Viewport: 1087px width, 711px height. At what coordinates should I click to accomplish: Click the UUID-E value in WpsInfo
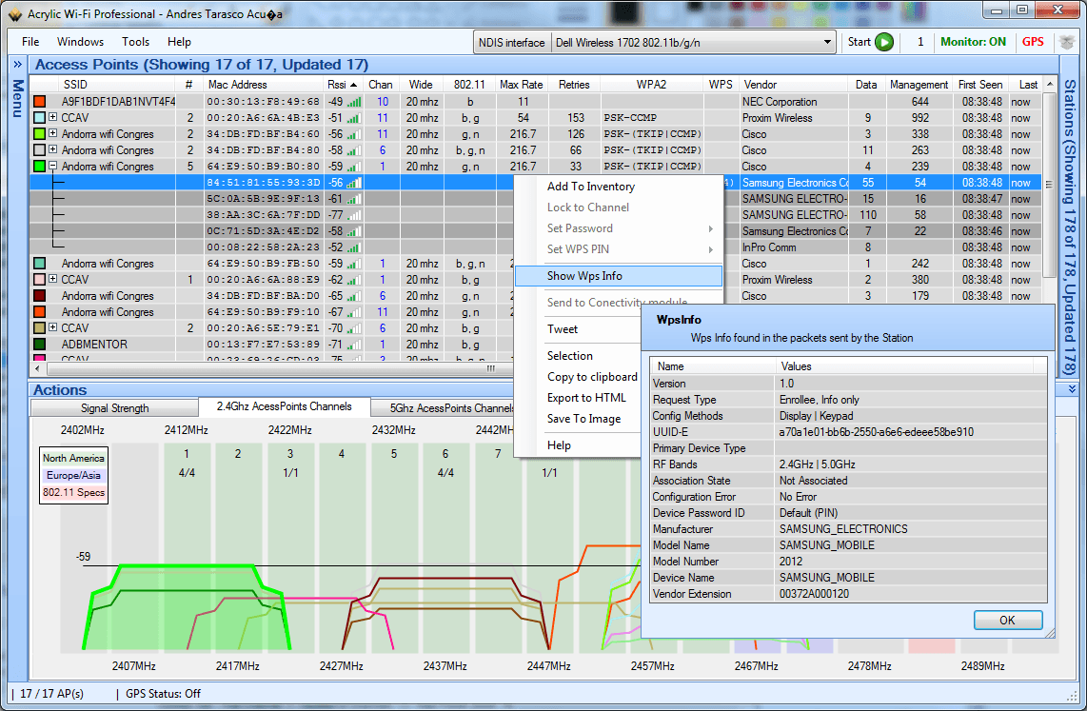[x=877, y=432]
